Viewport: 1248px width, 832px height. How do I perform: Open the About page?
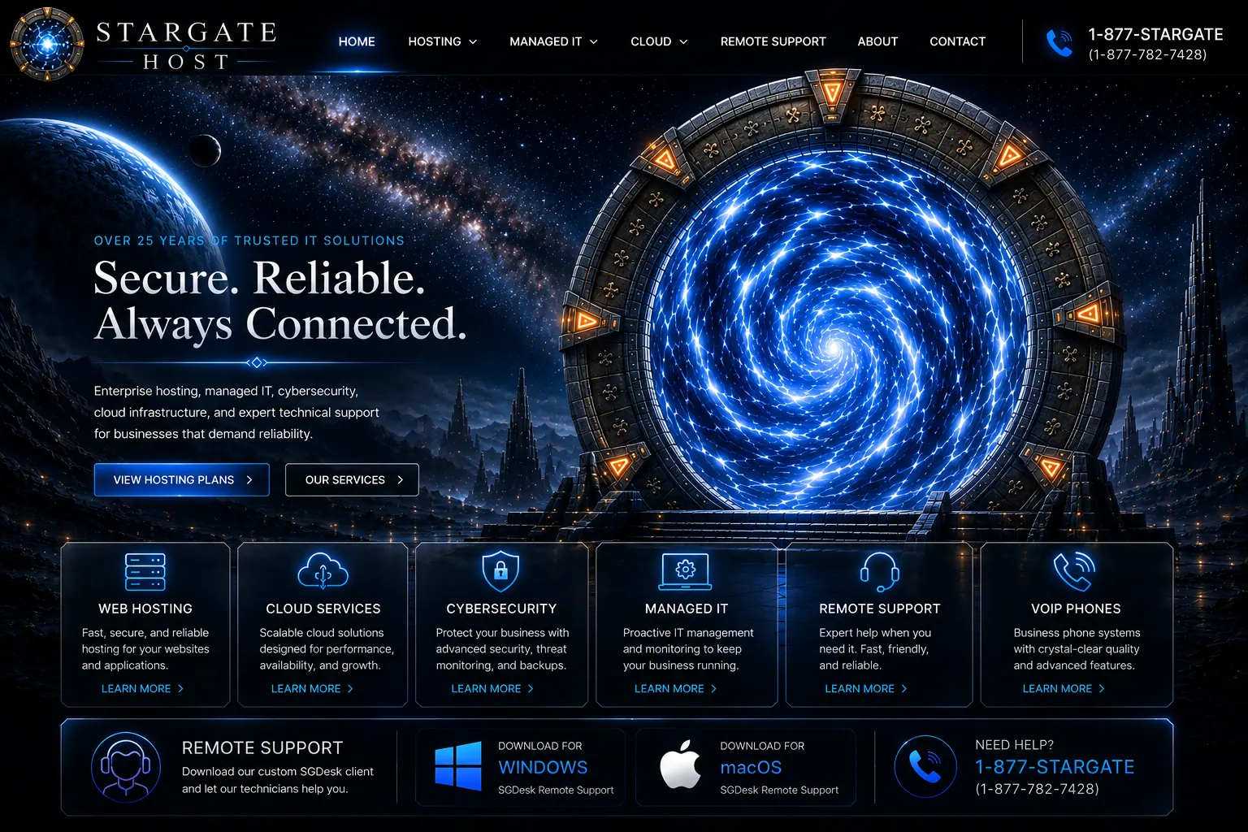click(x=877, y=41)
